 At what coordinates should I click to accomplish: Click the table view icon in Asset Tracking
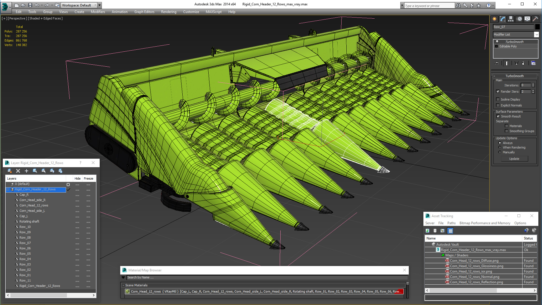pos(451,231)
